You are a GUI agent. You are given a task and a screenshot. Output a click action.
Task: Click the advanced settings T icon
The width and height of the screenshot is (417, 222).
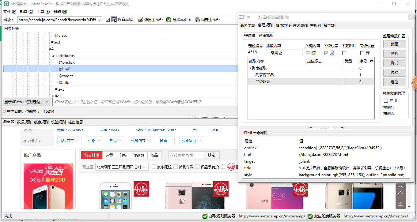(368, 53)
